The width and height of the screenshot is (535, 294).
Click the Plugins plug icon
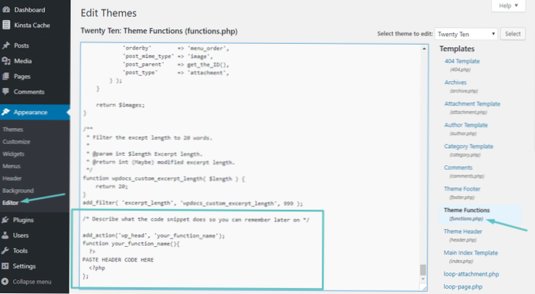tap(5, 220)
